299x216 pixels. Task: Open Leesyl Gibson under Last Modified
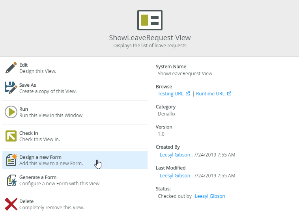[175, 175]
